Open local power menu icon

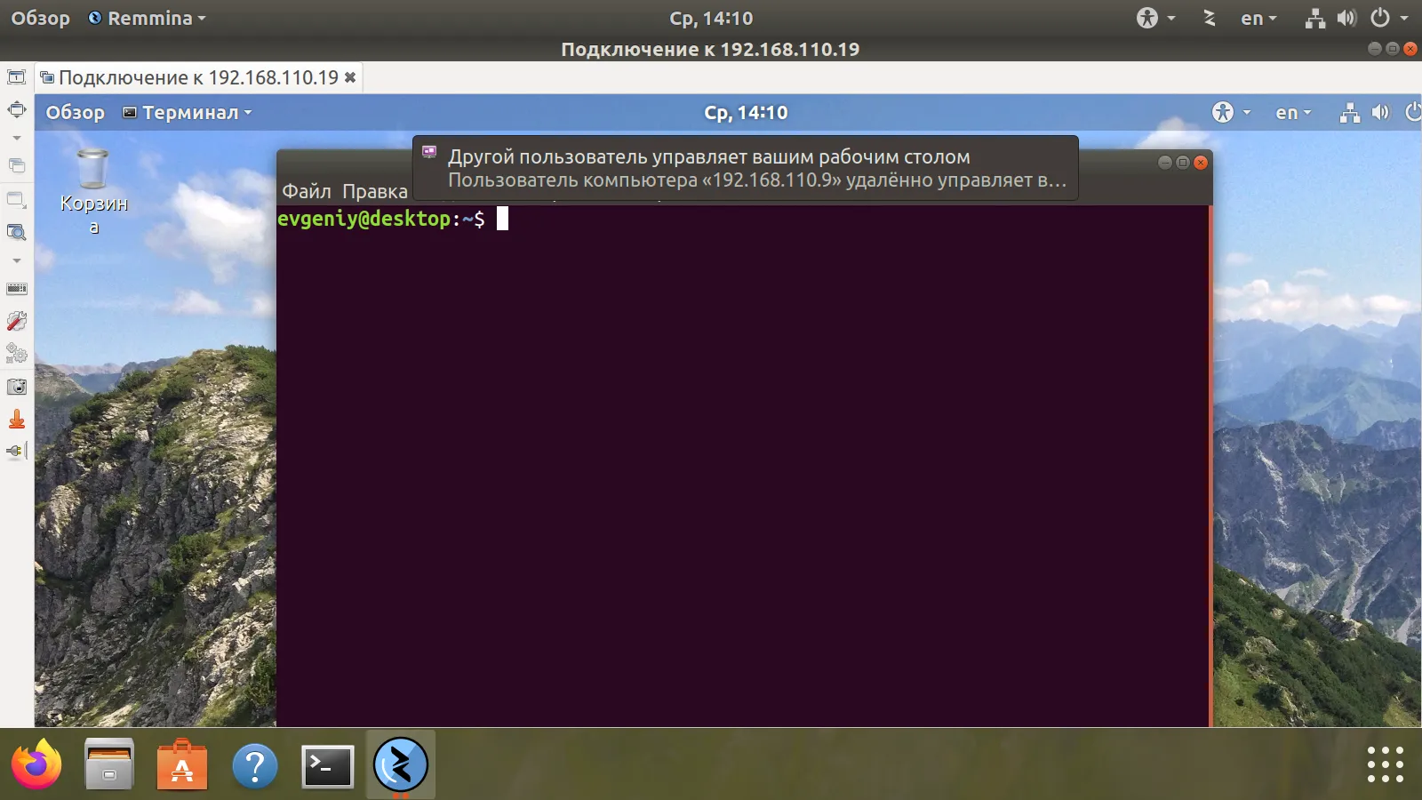point(1389,18)
